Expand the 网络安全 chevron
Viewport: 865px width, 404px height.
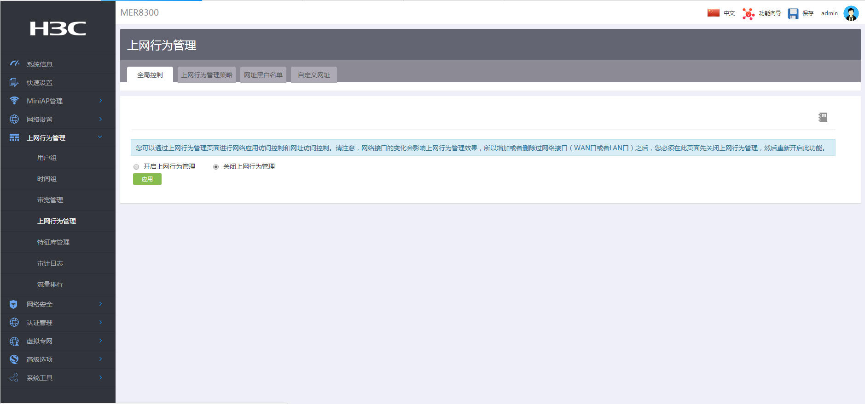coord(100,304)
